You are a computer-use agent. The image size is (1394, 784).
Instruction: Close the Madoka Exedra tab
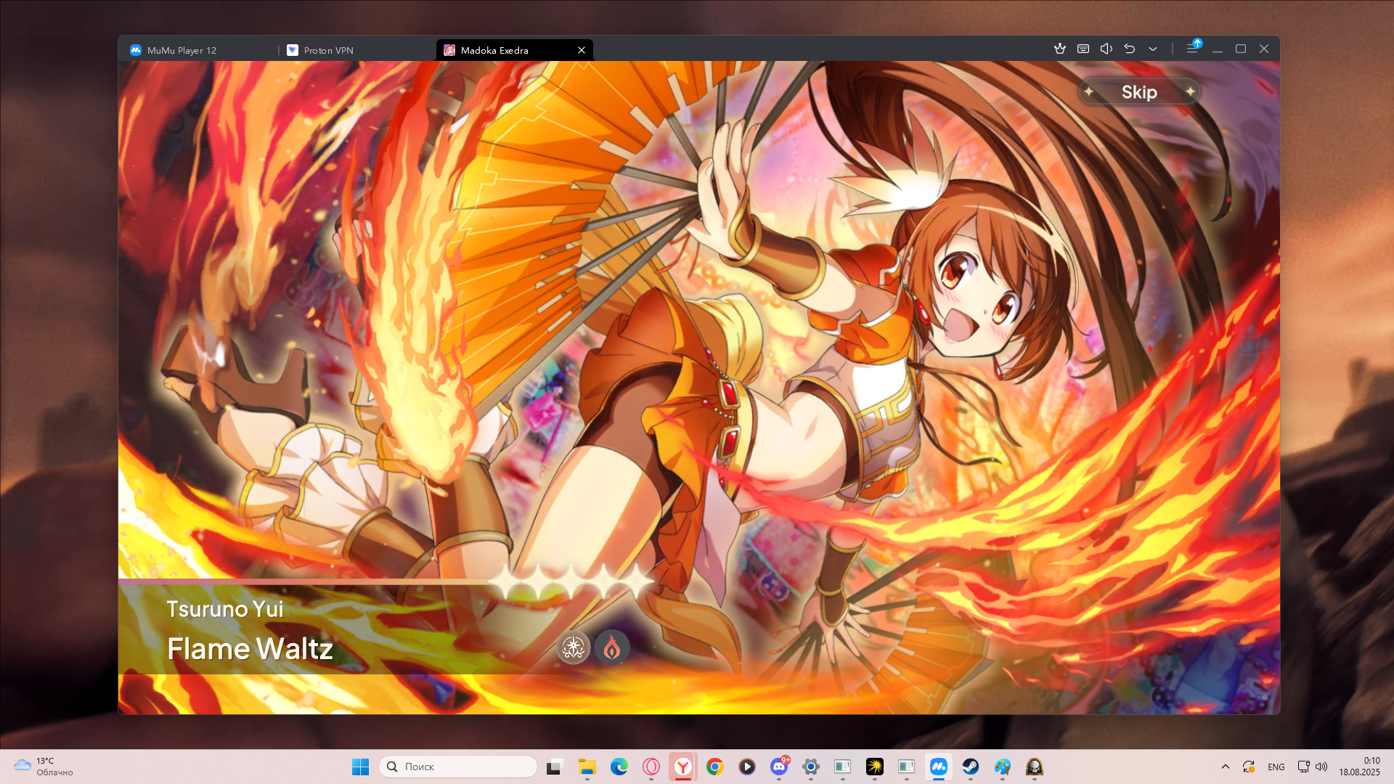[582, 50]
